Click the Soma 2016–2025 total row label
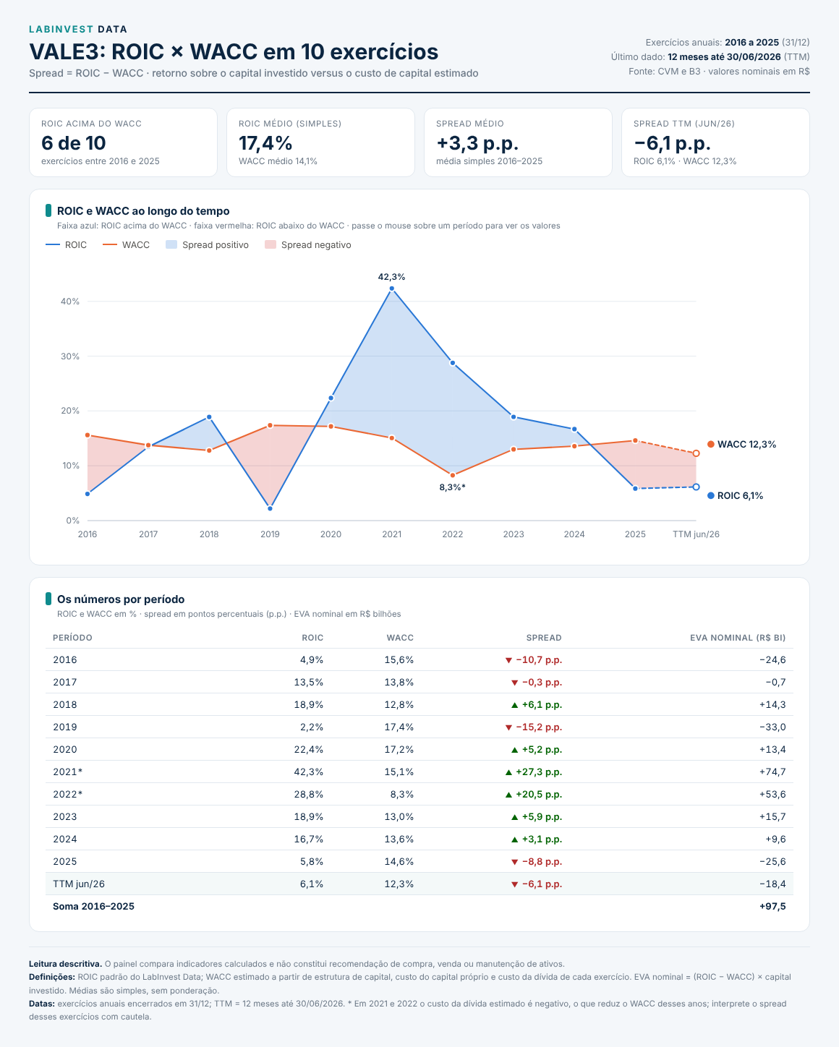The image size is (839, 1047). (93, 907)
